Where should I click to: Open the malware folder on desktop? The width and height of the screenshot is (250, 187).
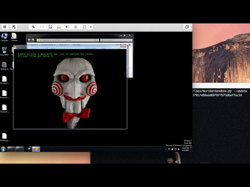click(x=14, y=37)
